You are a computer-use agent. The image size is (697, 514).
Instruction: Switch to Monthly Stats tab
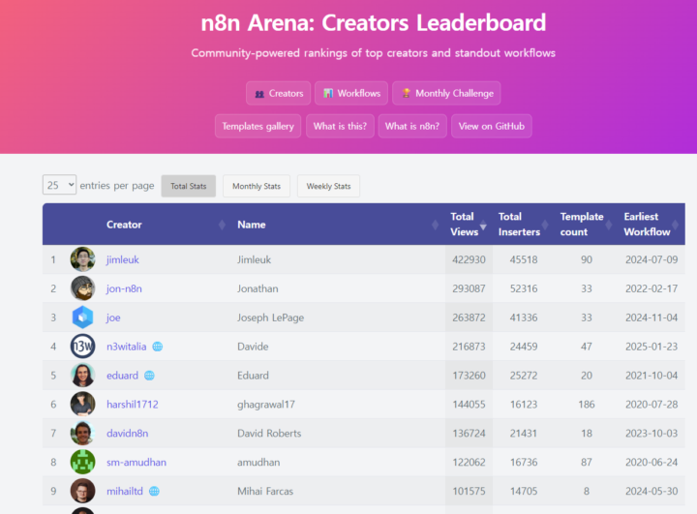pos(257,186)
